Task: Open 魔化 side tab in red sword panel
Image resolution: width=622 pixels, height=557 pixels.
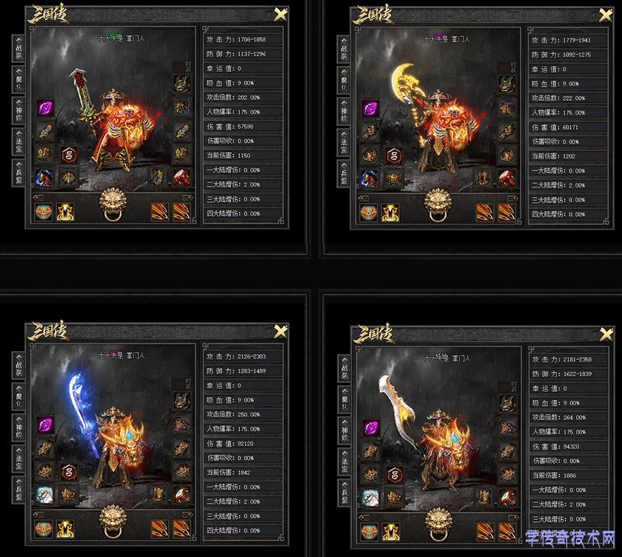Action: click(19, 79)
